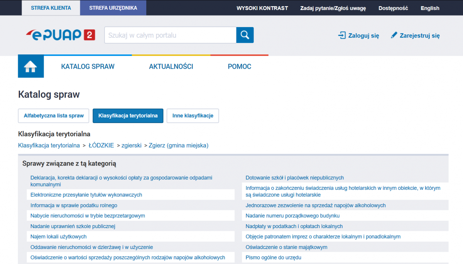Select Klasyfikacja terytorialna button
The height and width of the screenshot is (264, 463).
128,116
